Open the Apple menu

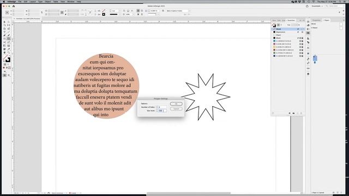pyautogui.click(x=4, y=2)
